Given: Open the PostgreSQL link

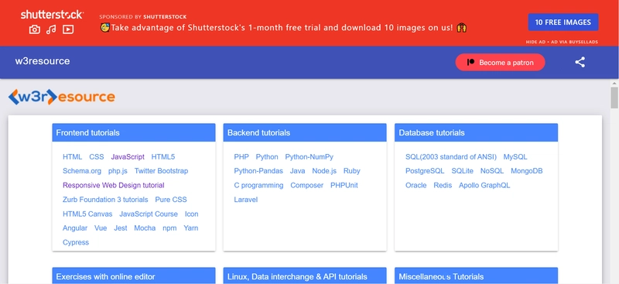Looking at the screenshot, I should point(425,171).
